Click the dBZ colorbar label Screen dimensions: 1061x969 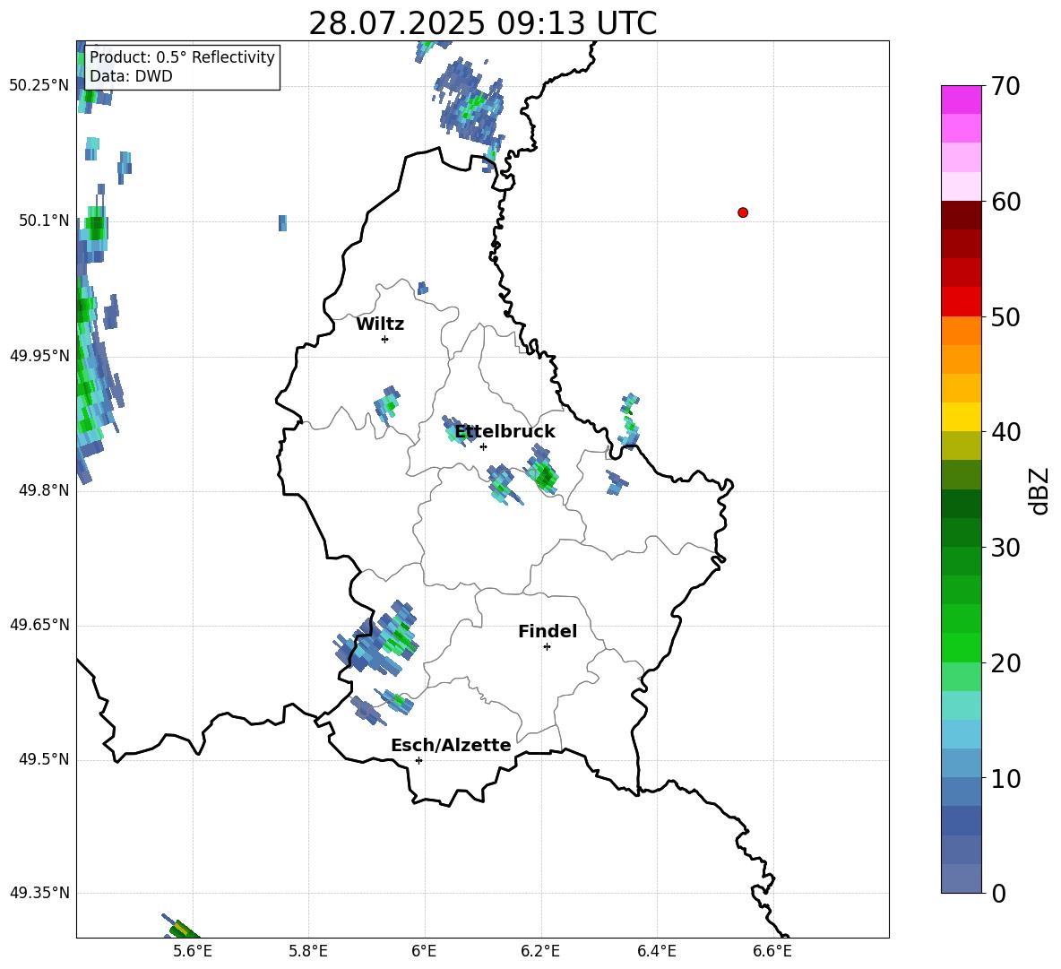(1038, 490)
